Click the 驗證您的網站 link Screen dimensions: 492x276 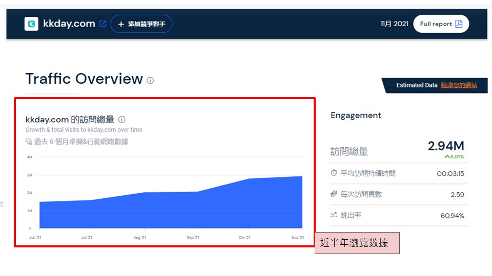[x=459, y=85]
